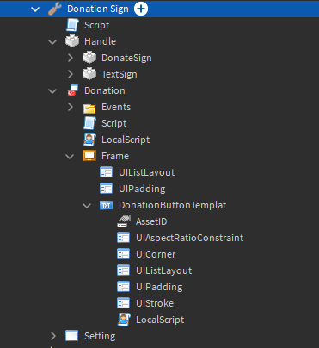Screen dimensions: 319x348
Task: Click the DonateSign part icon
Action: 89,58
